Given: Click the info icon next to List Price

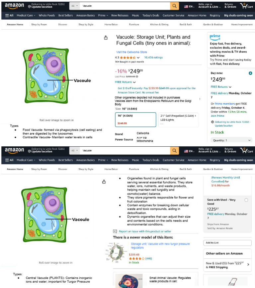Looking at the screenshot, I should pyautogui.click(x=137, y=76).
